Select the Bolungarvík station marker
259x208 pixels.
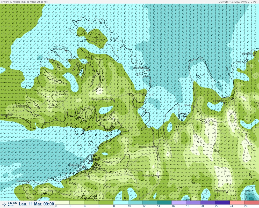66,51
